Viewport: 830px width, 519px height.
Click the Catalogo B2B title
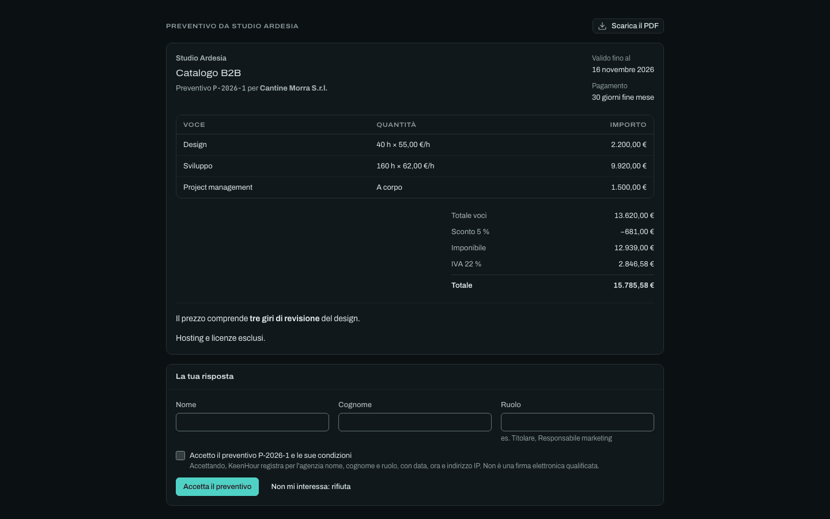208,73
